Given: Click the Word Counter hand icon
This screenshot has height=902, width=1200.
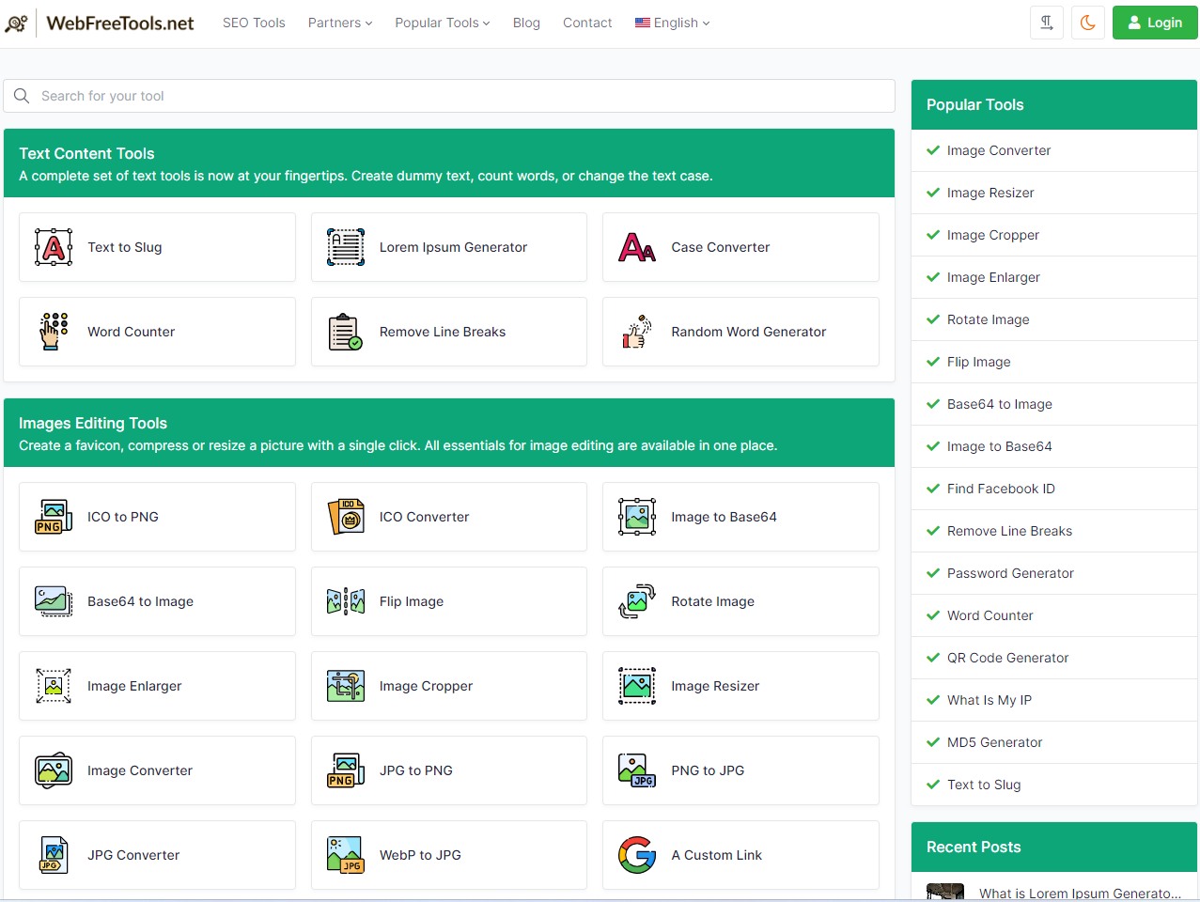Looking at the screenshot, I should pos(54,332).
